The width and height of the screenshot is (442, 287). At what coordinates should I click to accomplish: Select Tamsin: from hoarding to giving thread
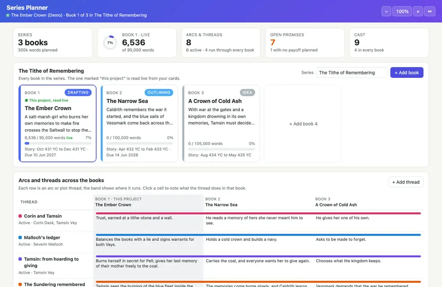51,262
